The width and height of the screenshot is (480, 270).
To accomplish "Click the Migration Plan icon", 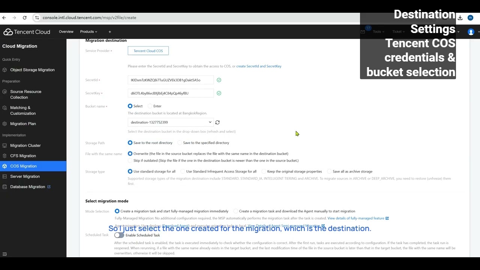I will (4, 124).
